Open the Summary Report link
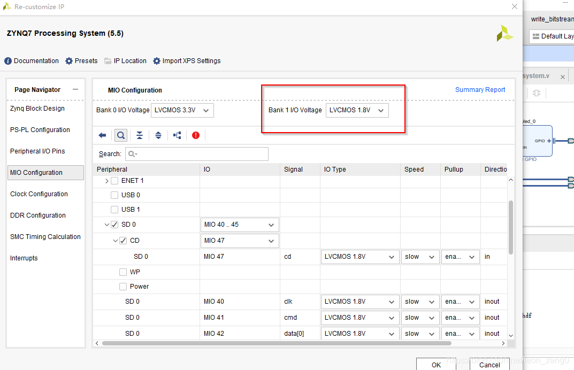Viewport: 574px width, 370px height. tap(480, 90)
